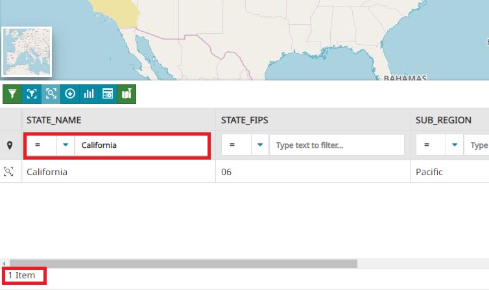Viewport: 489px width, 290px height.
Task: Click the overview map thumbnail
Action: [27, 52]
